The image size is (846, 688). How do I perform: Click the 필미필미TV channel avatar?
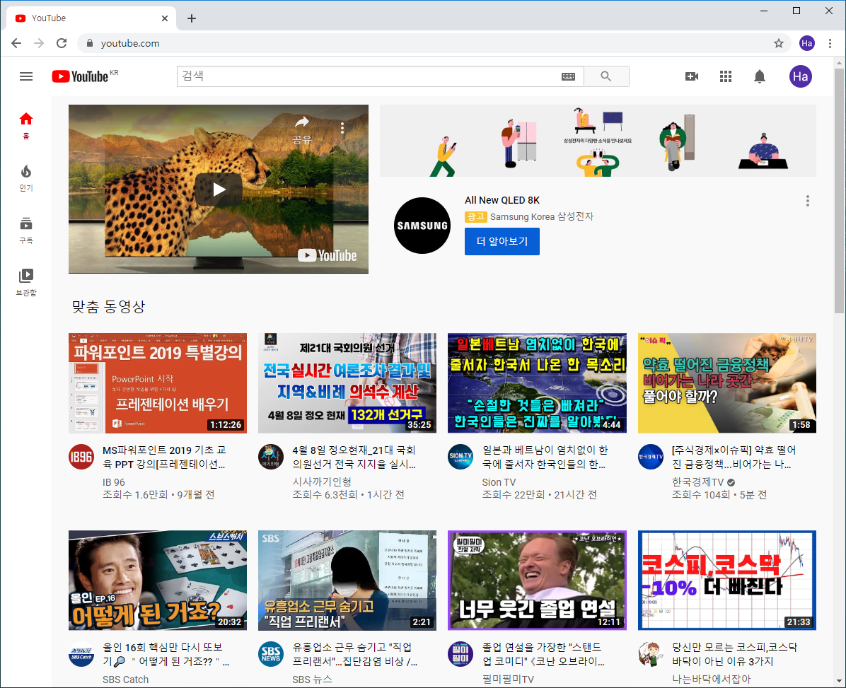pyautogui.click(x=460, y=655)
